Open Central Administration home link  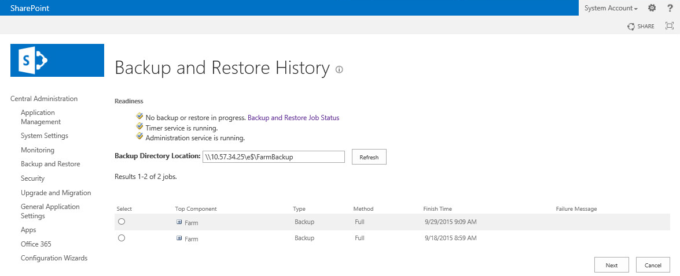point(44,99)
